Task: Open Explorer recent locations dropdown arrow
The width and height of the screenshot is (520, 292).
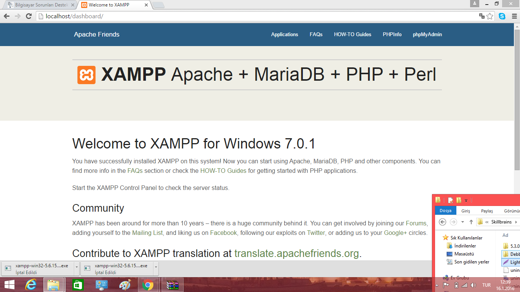Action: [462, 222]
